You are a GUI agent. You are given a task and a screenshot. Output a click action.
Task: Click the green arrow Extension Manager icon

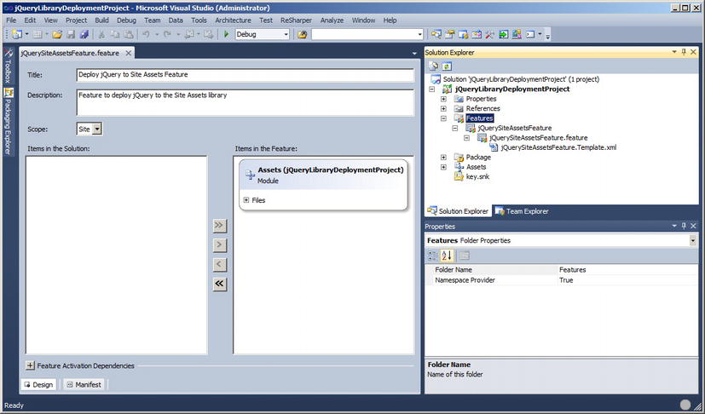click(504, 34)
